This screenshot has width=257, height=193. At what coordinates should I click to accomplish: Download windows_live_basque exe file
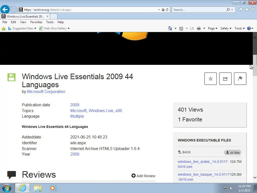pyautogui.click(x=204, y=177)
